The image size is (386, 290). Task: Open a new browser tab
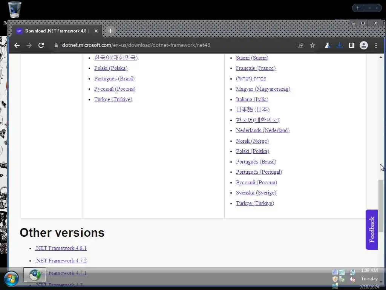[110, 31]
